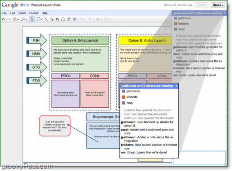
Task: Select the Polyline tool icon
Action: click(57, 19)
